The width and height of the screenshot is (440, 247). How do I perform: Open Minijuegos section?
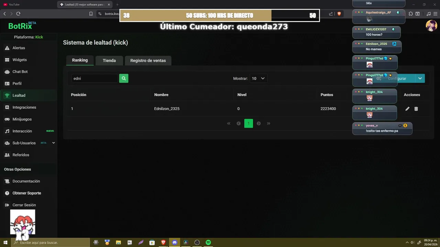22,119
